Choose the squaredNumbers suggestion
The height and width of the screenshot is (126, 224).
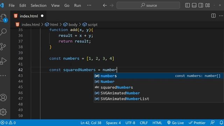159,87
